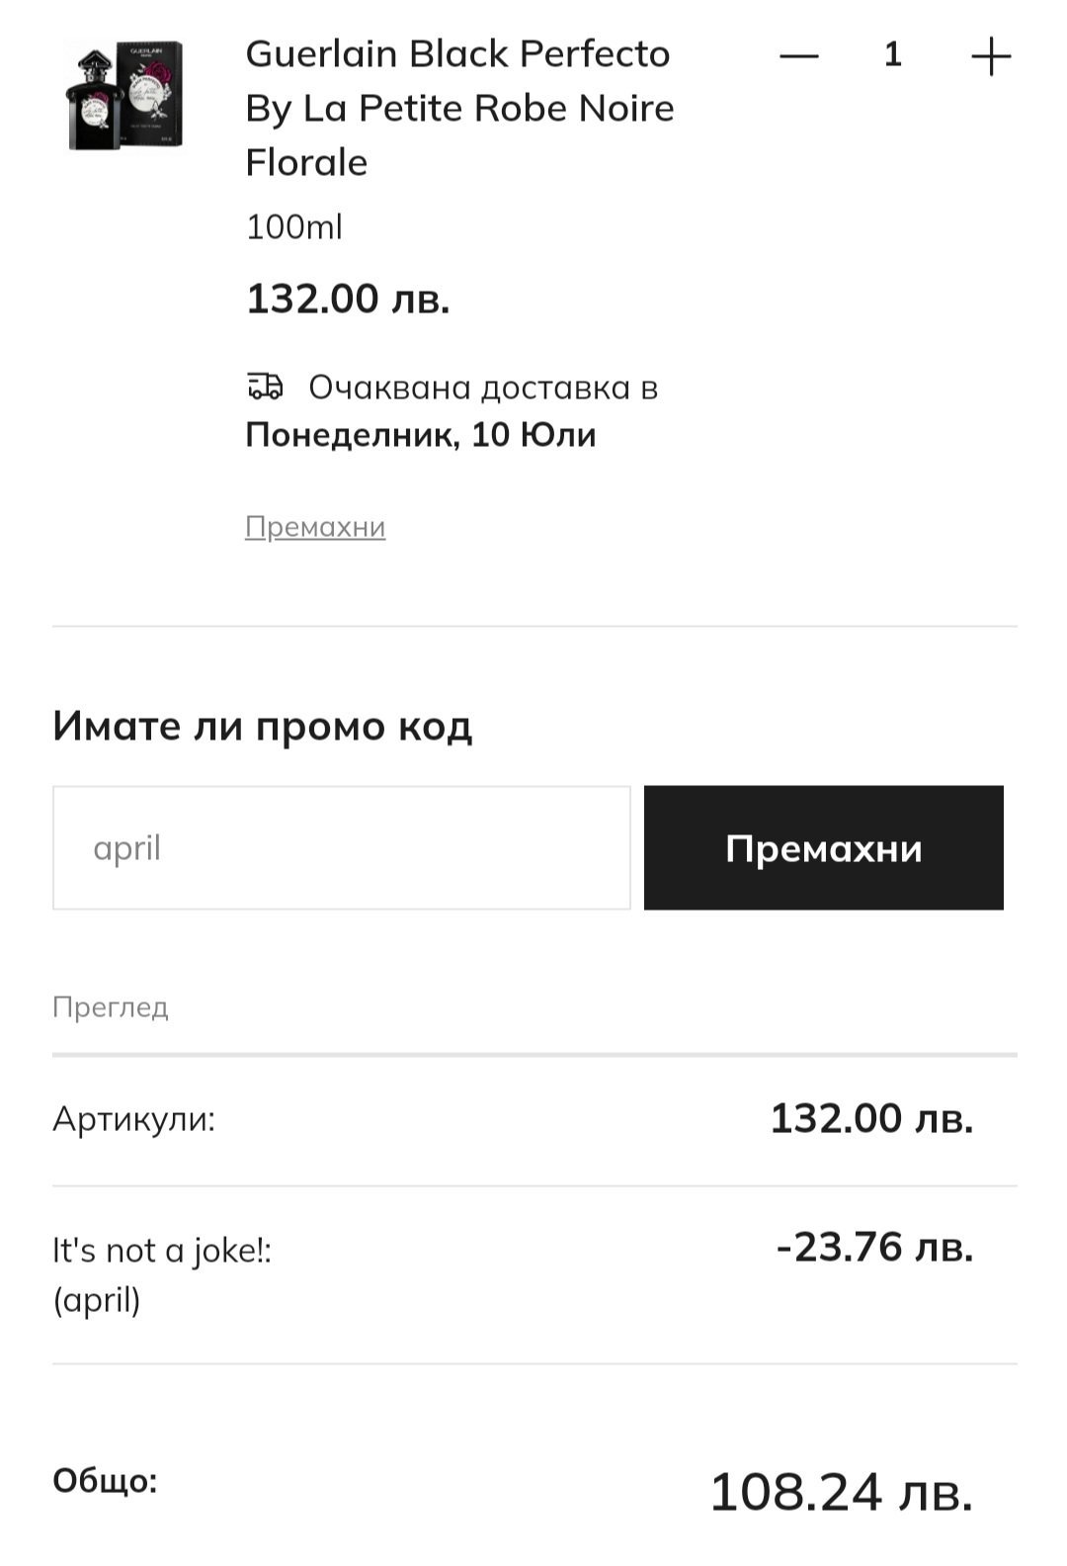Click the Имате ли промо код heading
This screenshot has height=1566, width=1067.
(x=263, y=726)
